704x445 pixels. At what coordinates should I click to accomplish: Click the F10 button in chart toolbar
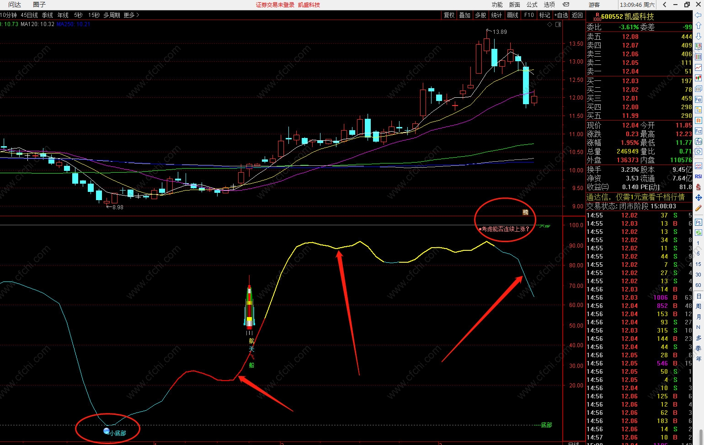coord(529,15)
